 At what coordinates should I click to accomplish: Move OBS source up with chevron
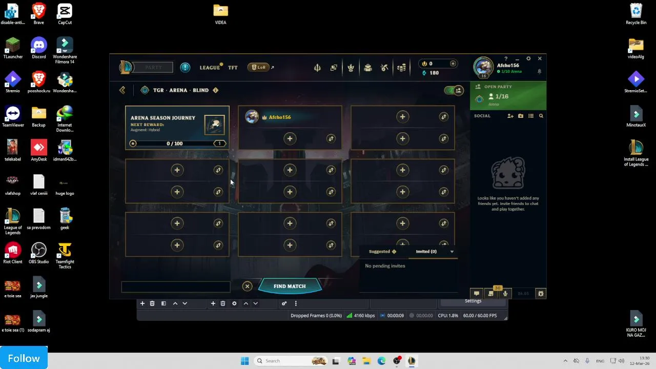(x=246, y=303)
